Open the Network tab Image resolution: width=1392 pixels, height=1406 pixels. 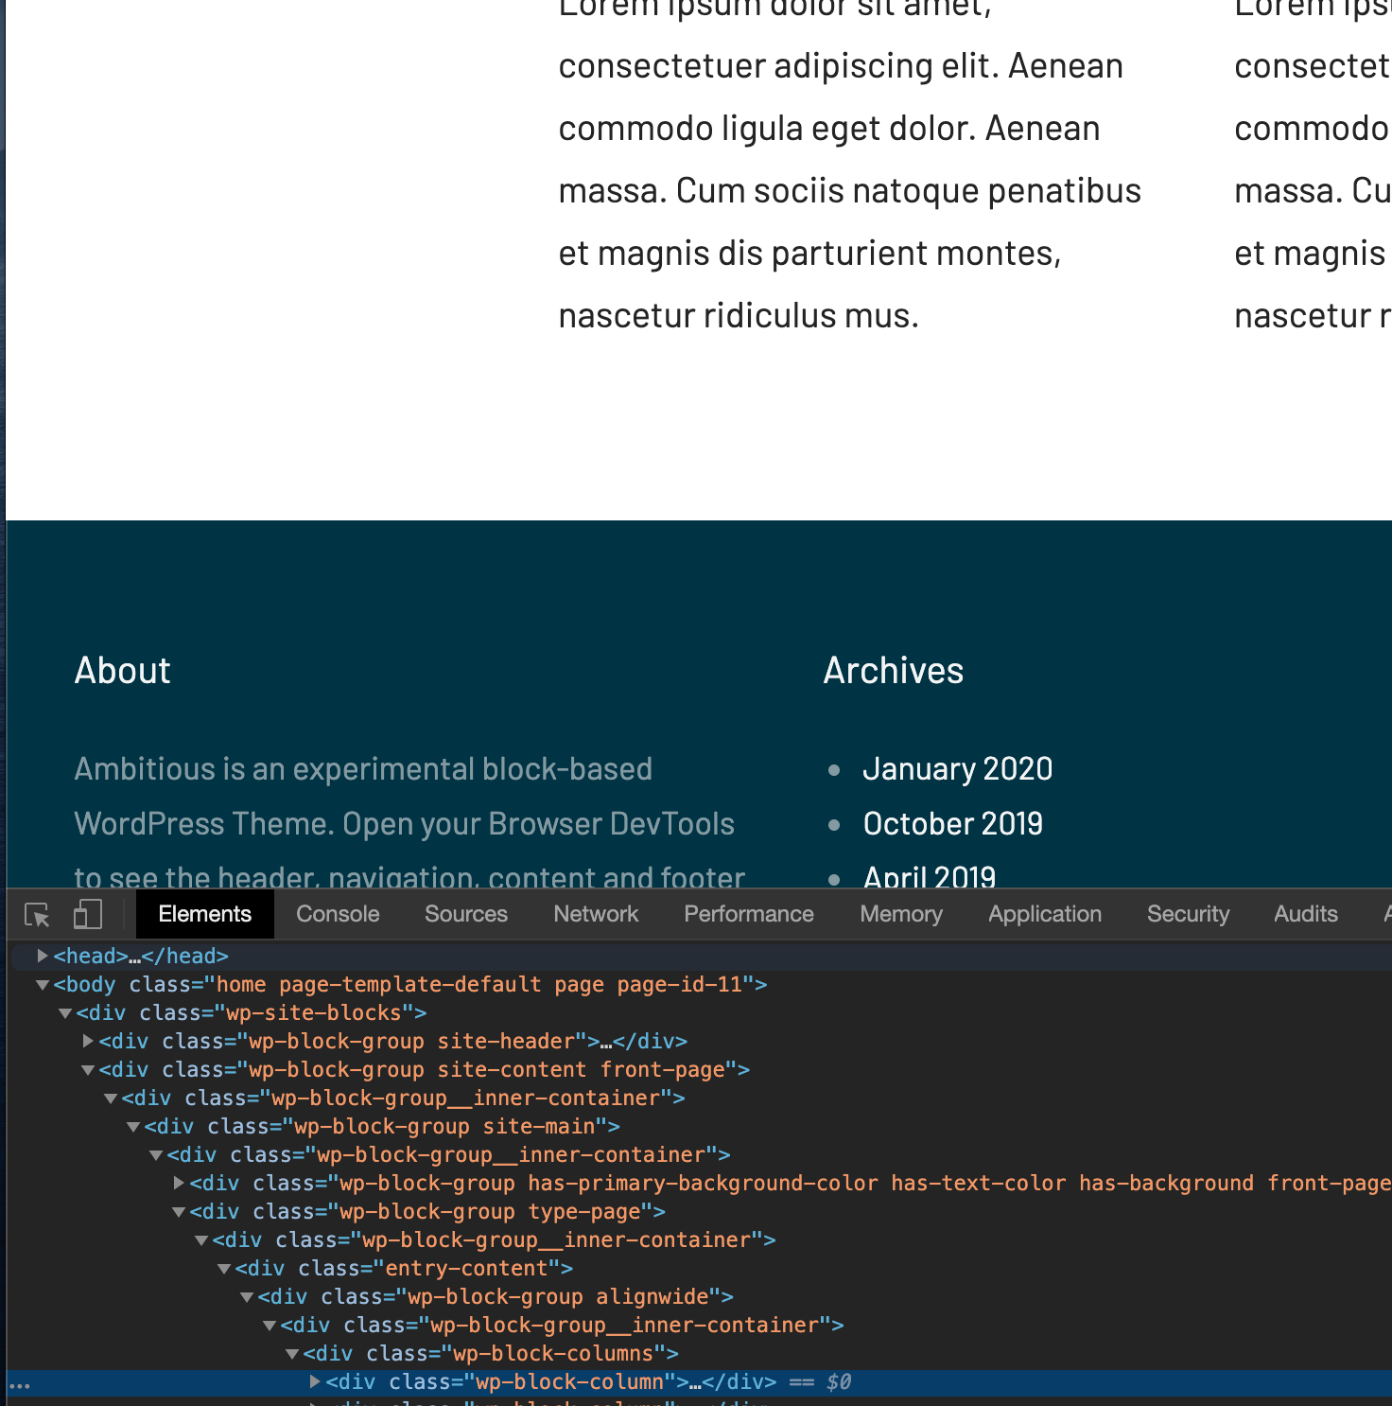(596, 914)
